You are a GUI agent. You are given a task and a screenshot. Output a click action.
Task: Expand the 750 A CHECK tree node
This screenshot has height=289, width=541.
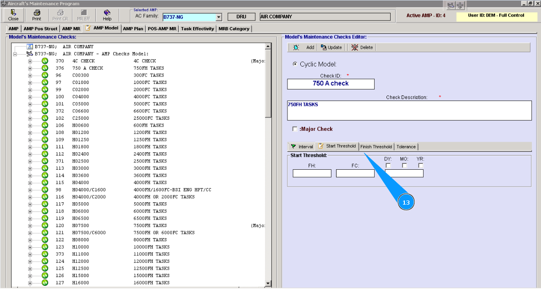coord(30,68)
